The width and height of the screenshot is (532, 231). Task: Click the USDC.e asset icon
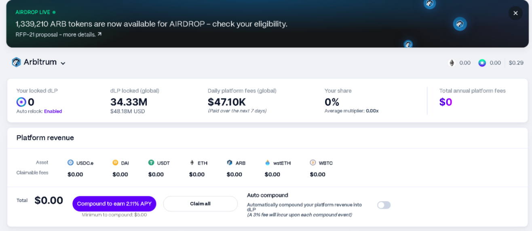coord(71,163)
